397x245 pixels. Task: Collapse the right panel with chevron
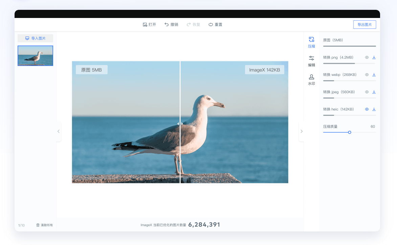(x=302, y=131)
